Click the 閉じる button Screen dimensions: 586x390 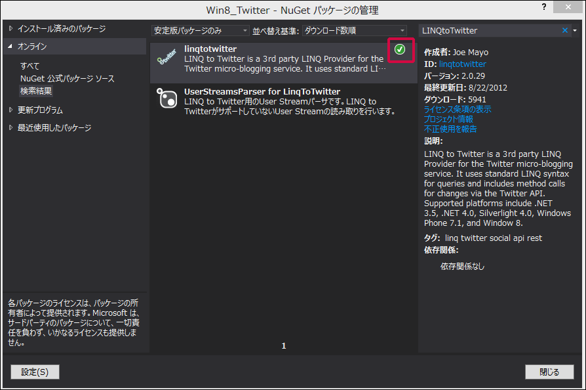[x=549, y=372]
